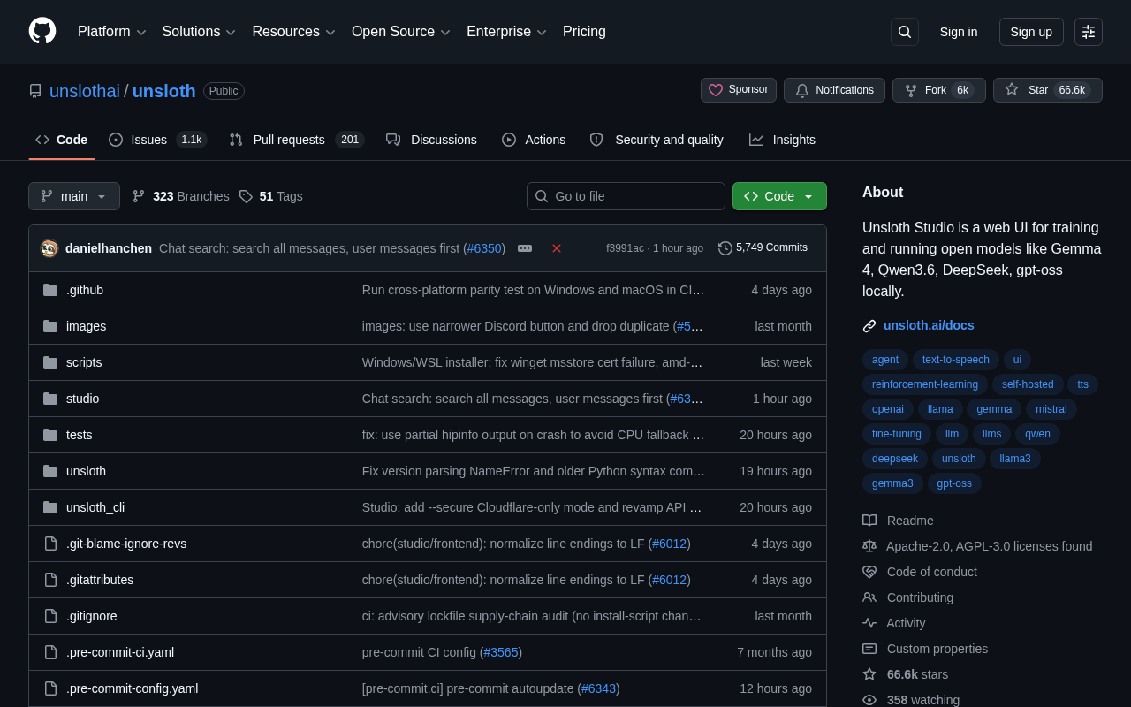Visit unsloth.ai/docs link
Screen dimensions: 1131x707
929,325
